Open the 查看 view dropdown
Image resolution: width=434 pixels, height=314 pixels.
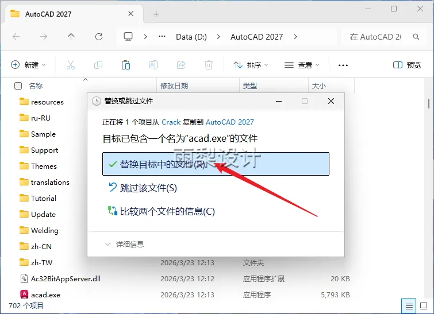pyautogui.click(x=302, y=65)
